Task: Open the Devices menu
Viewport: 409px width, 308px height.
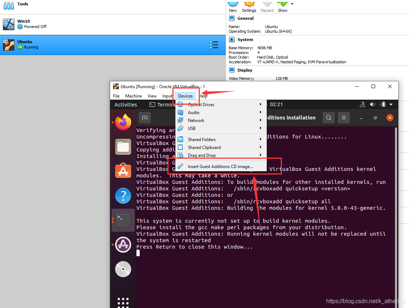Action: tap(185, 96)
